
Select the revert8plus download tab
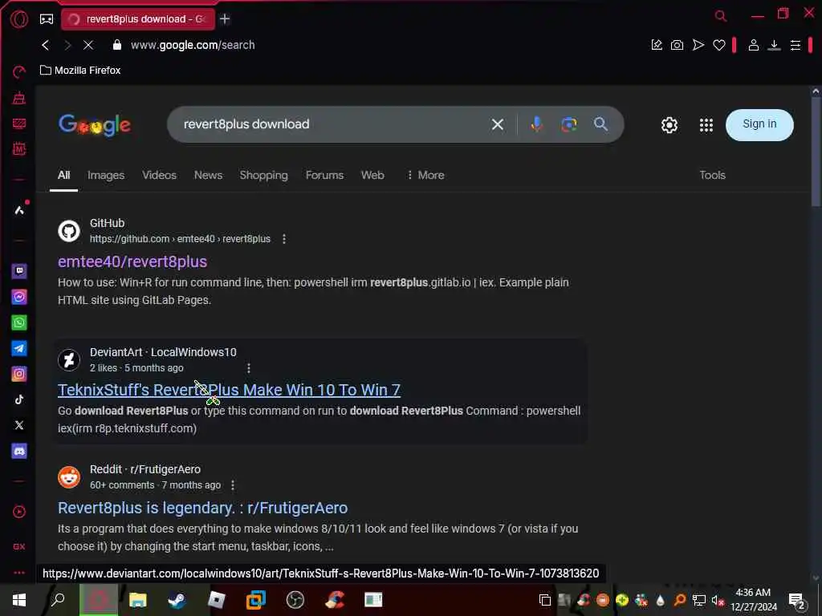138,19
